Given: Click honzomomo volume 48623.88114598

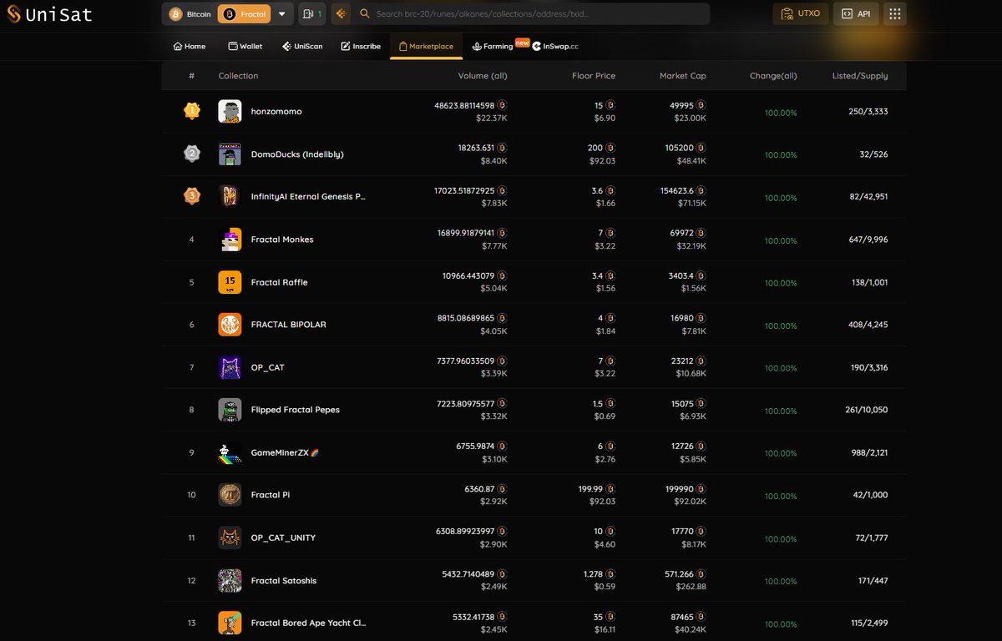Looking at the screenshot, I should point(464,106).
